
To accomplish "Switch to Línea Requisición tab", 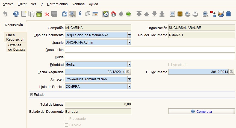I will pos(15,37).
